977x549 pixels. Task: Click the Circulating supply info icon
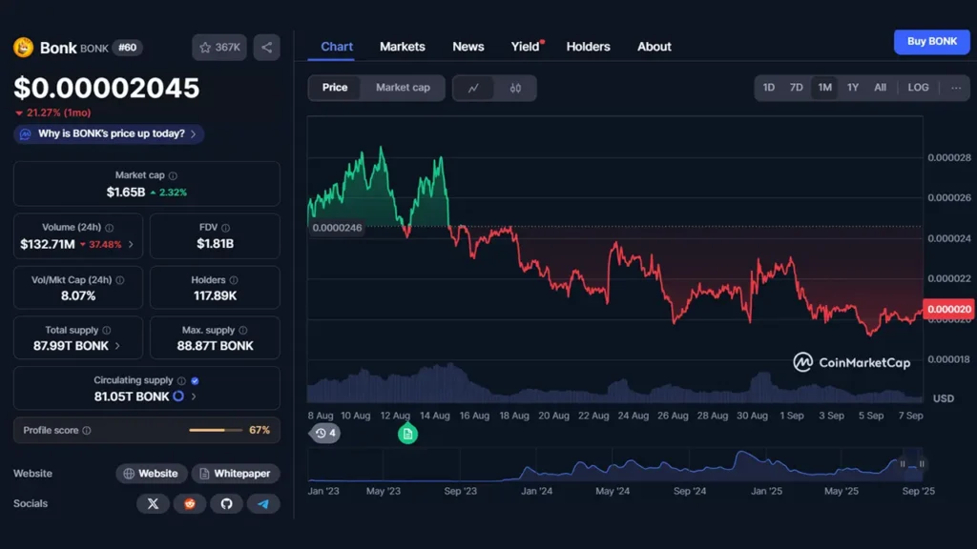click(x=181, y=380)
